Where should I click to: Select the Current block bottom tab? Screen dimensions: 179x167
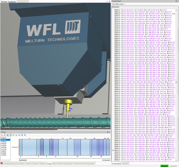point(116,163)
